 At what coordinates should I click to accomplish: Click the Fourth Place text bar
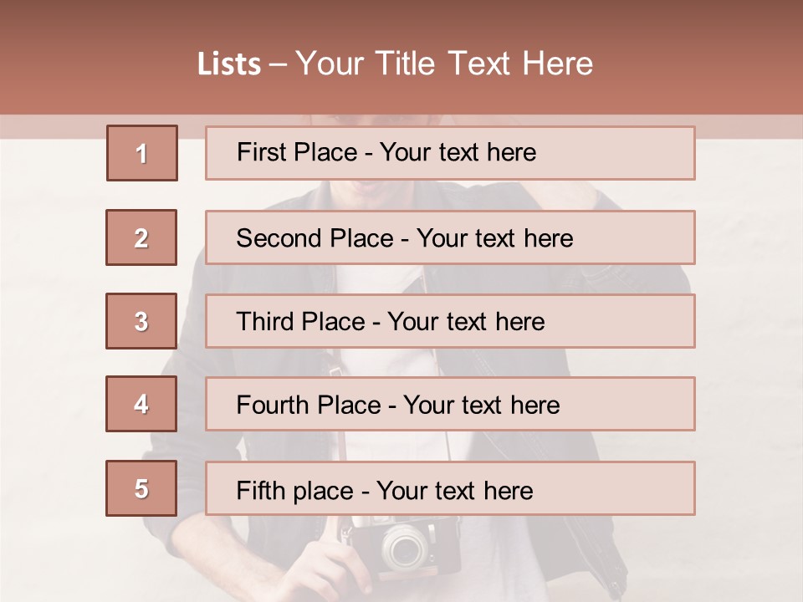pyautogui.click(x=450, y=405)
